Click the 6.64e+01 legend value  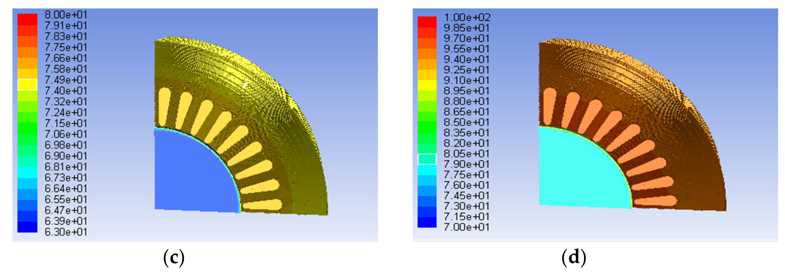click(x=66, y=188)
